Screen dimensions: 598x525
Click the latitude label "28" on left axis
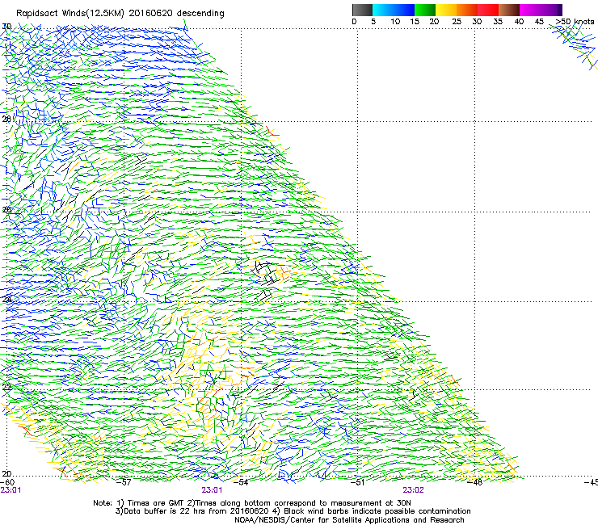coord(6,119)
